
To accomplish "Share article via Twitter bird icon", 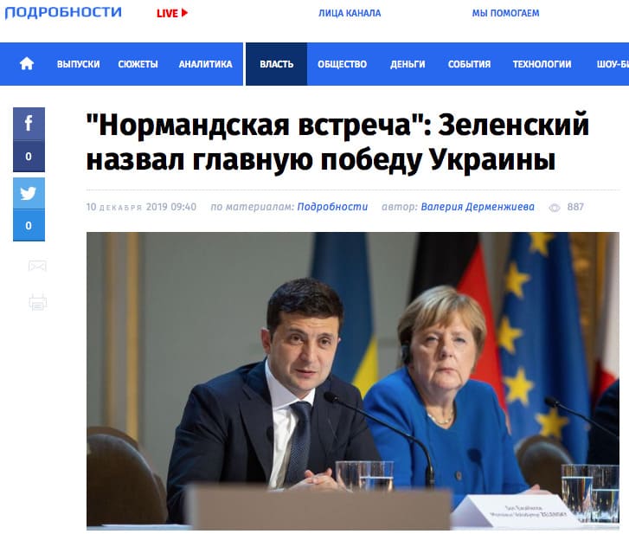I will tap(29, 194).
